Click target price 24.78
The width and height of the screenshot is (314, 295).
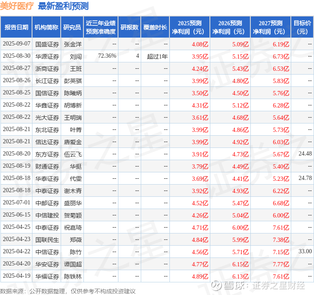pyautogui.click(x=305, y=178)
